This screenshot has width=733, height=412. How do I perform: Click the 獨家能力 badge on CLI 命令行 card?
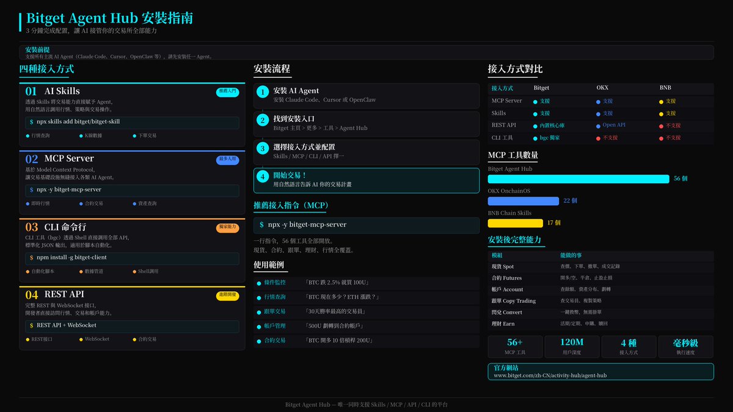coord(227,228)
